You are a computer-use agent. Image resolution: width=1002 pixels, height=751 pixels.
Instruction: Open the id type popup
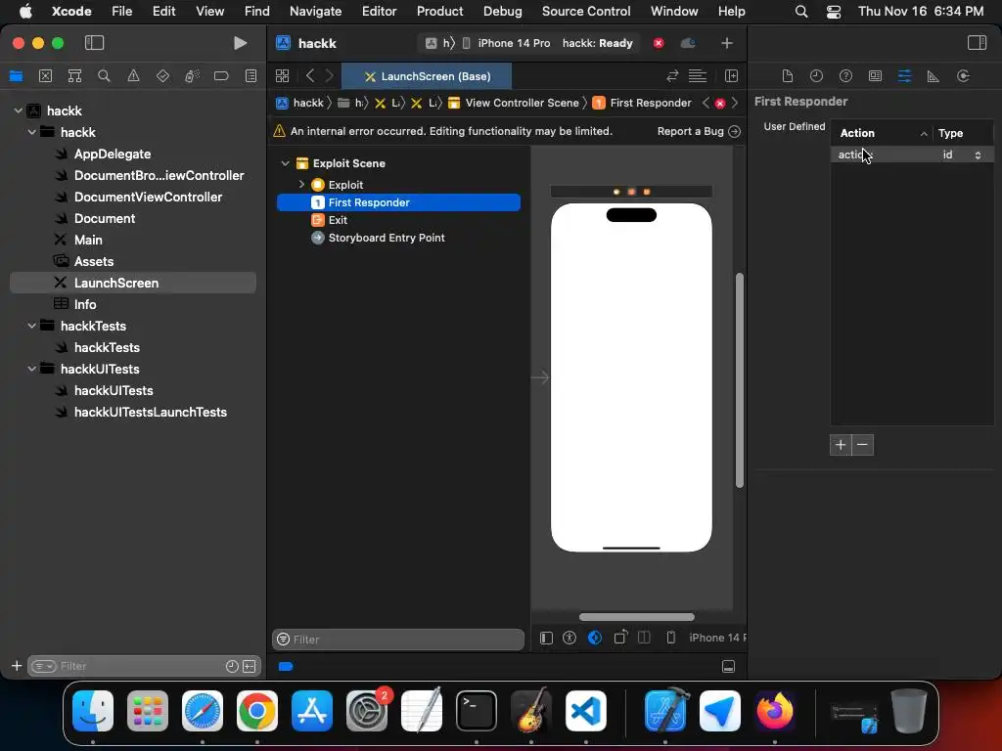(x=978, y=155)
